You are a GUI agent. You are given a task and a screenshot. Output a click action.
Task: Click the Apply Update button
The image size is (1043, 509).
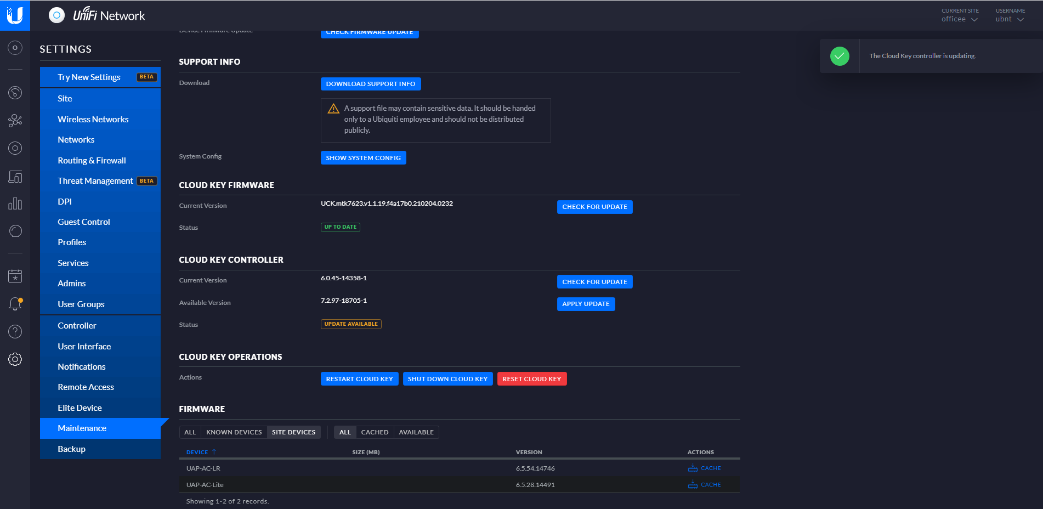point(586,304)
